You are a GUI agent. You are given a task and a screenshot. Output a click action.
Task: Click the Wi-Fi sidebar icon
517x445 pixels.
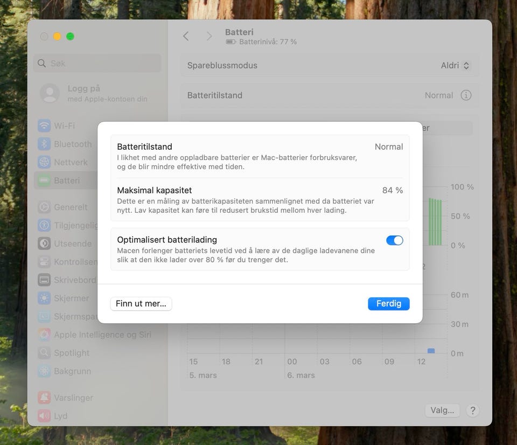pyautogui.click(x=44, y=126)
